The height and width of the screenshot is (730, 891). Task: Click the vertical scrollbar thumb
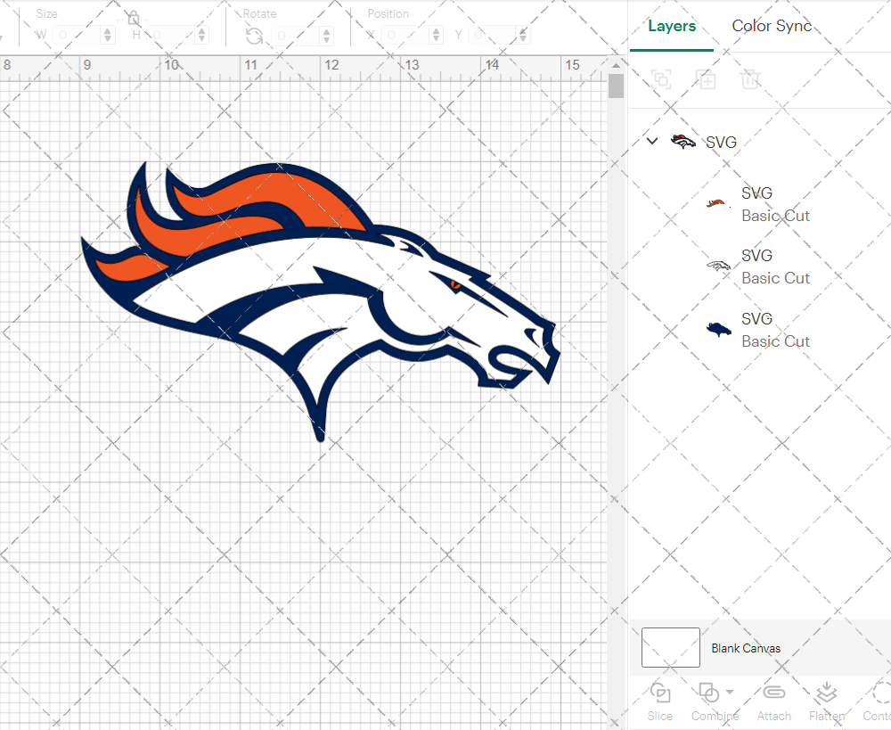[616, 86]
